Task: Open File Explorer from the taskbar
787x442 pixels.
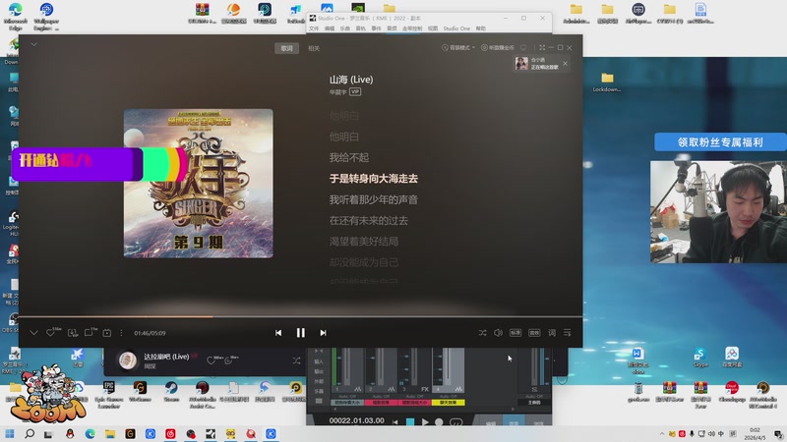Action: click(110, 433)
